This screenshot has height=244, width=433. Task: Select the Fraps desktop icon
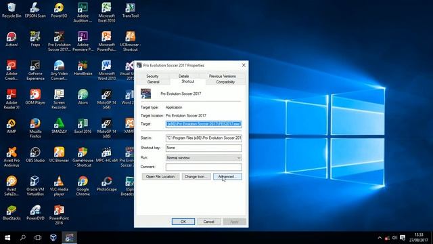click(35, 39)
